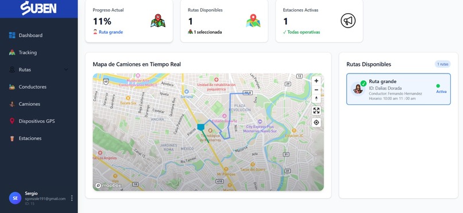Click the teal truck marker on the map
The image size is (463, 213).
[201, 127]
